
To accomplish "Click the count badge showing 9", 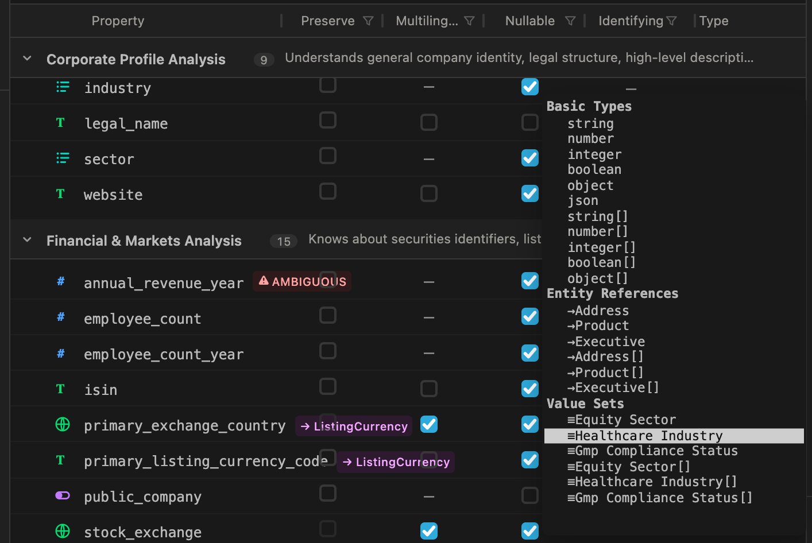I will coord(264,60).
